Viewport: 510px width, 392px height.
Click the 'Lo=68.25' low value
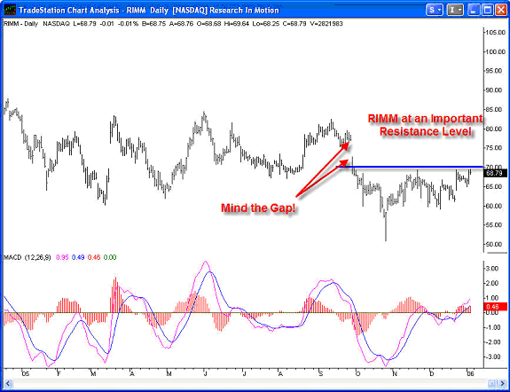tap(265, 24)
